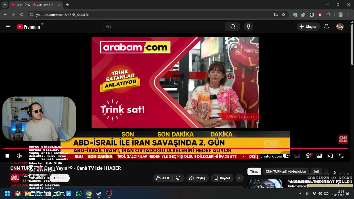This screenshot has width=354, height=199.
Task: Dislike the CNN TÜRK video
Action: (178, 178)
